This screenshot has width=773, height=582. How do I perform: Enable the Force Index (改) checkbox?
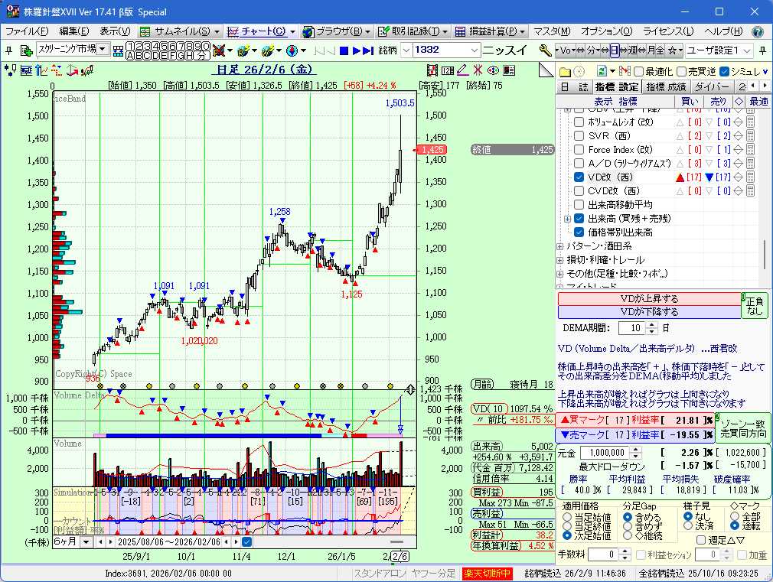point(579,150)
